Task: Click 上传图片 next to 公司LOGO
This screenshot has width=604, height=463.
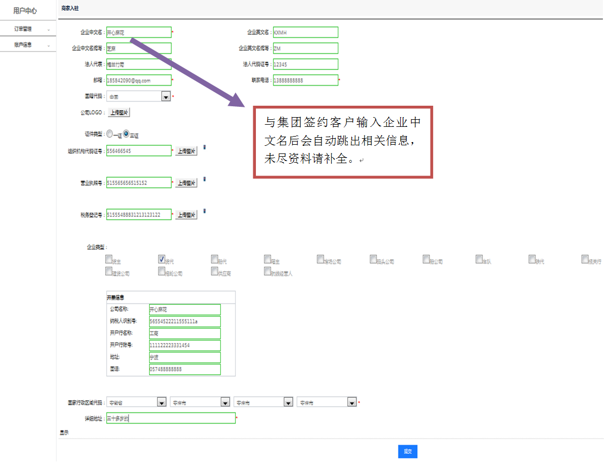Action: [119, 113]
